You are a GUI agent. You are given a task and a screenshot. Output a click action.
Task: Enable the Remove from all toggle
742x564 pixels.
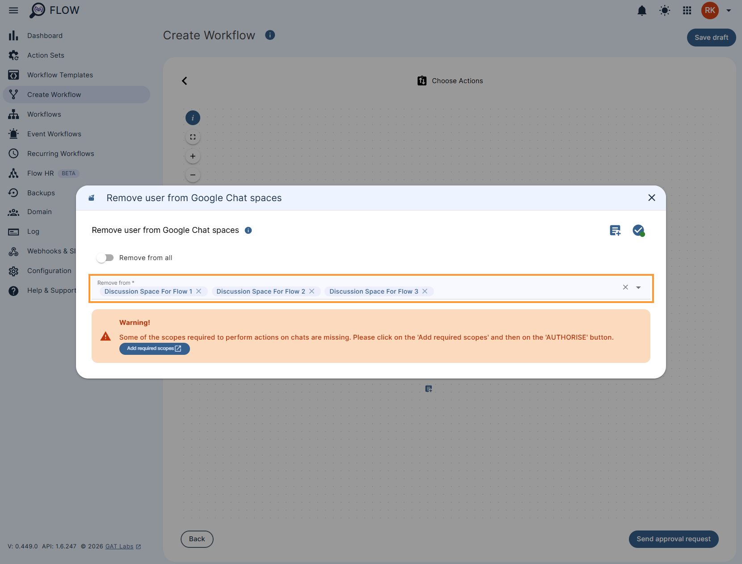(105, 258)
